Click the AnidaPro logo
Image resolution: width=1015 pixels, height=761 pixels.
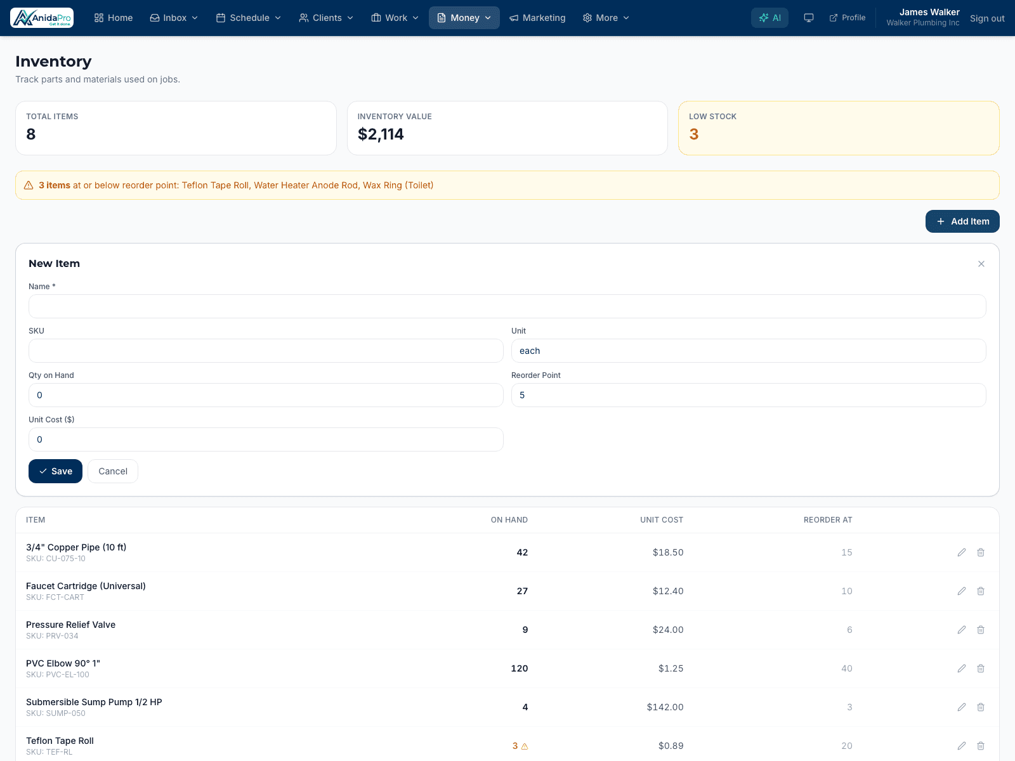(x=42, y=18)
